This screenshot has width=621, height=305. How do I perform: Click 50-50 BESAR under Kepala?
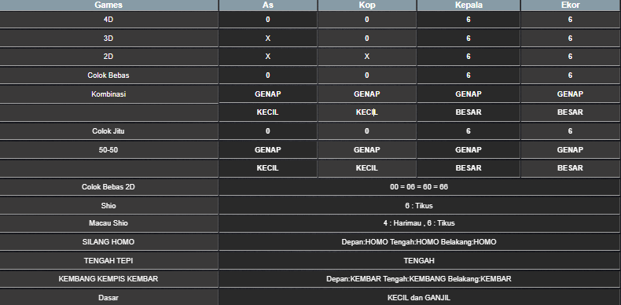[469, 168]
